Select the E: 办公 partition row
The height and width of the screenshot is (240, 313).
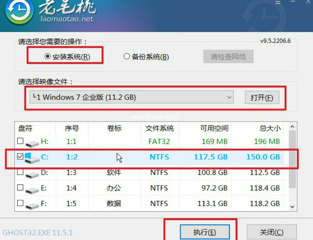click(x=150, y=188)
